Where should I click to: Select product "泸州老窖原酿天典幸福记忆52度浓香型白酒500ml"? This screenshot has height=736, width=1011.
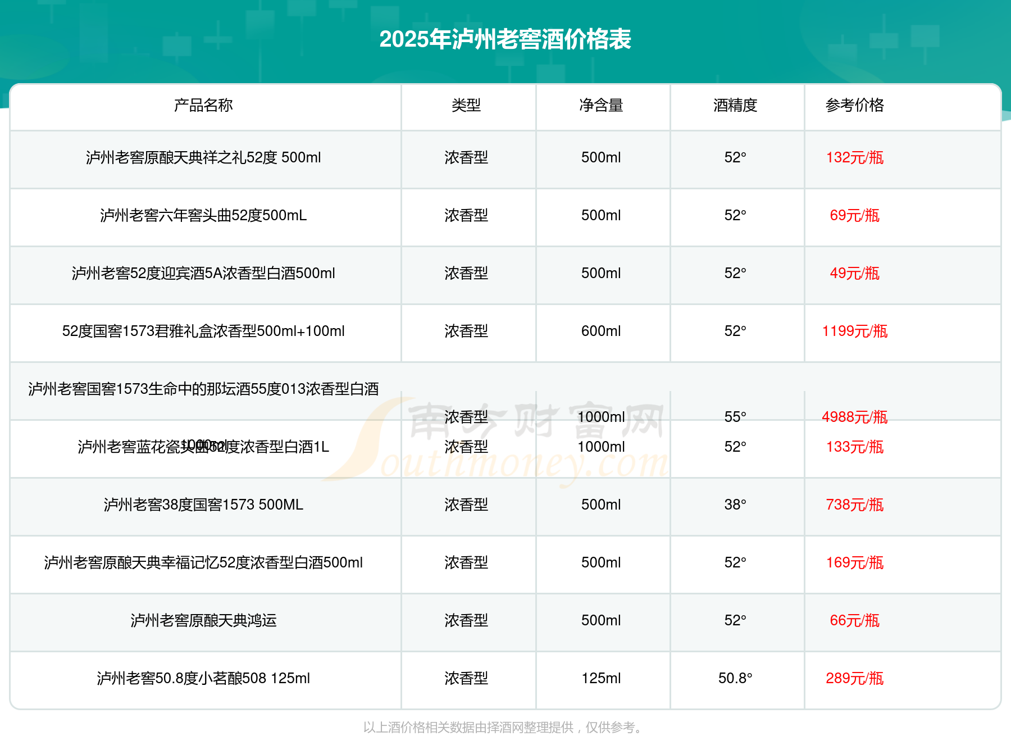(x=203, y=562)
